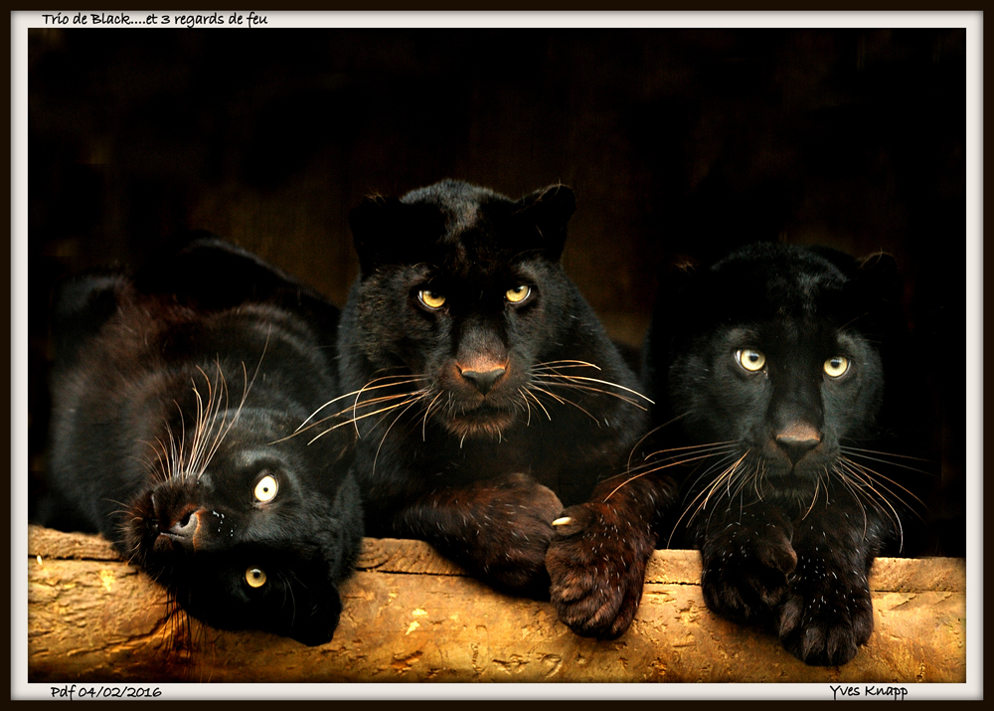The width and height of the screenshot is (994, 711).
Task: Click the right panther's nose
Action: 797,440
